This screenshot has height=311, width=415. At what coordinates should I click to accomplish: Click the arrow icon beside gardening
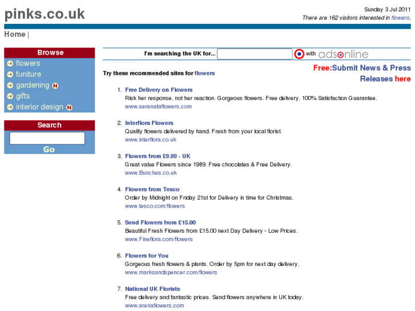click(10, 85)
